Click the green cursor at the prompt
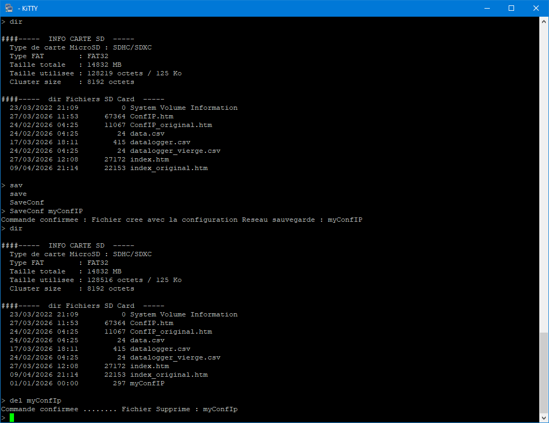Viewport: 549px width, 423px height. [11, 418]
